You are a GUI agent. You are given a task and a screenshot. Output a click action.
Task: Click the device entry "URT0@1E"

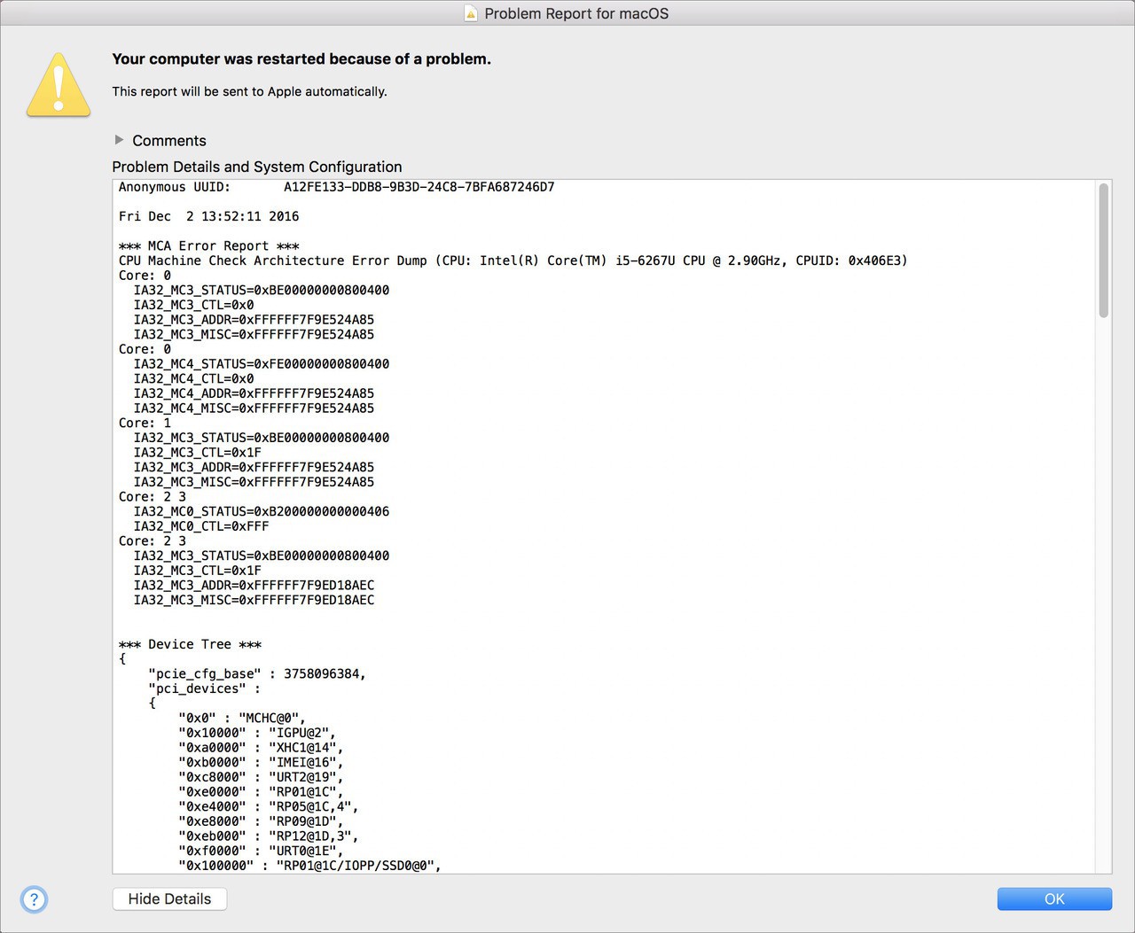click(261, 851)
